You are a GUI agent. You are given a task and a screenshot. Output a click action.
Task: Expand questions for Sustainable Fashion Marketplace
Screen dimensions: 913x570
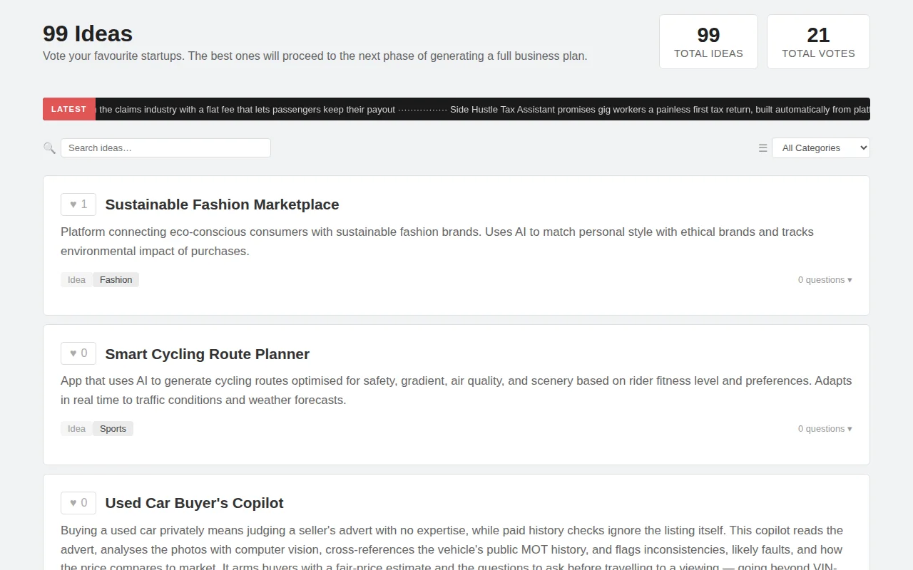tap(825, 280)
